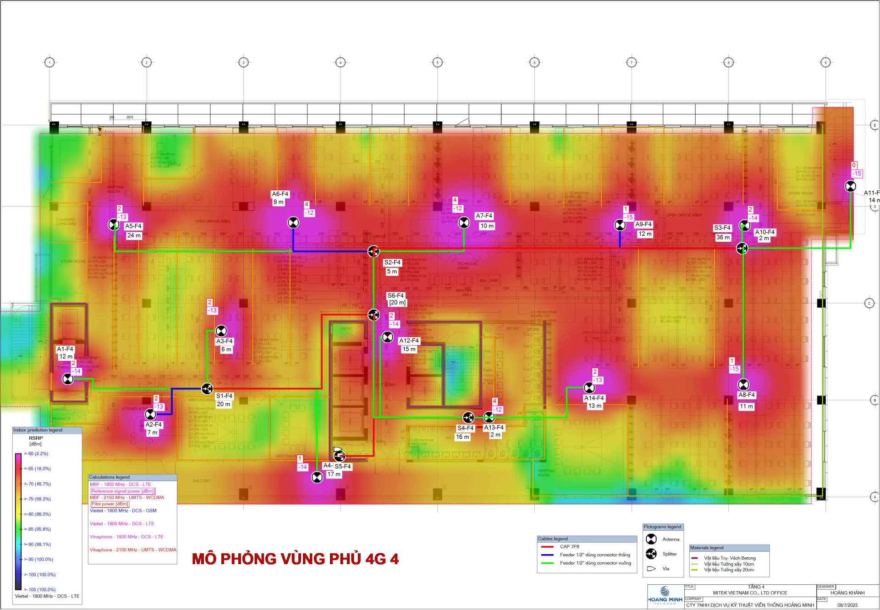Click the Hoang Minh Telecom logo
This screenshot has height=610, width=880.
[665, 595]
